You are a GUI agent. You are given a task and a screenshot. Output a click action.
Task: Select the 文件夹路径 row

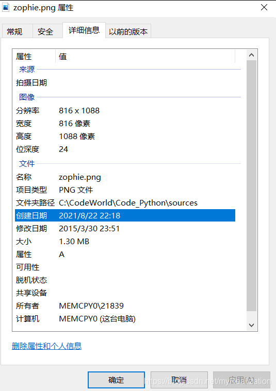[x=125, y=203]
